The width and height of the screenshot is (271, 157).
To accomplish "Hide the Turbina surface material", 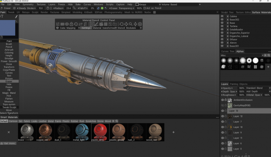I will (x=222, y=26).
